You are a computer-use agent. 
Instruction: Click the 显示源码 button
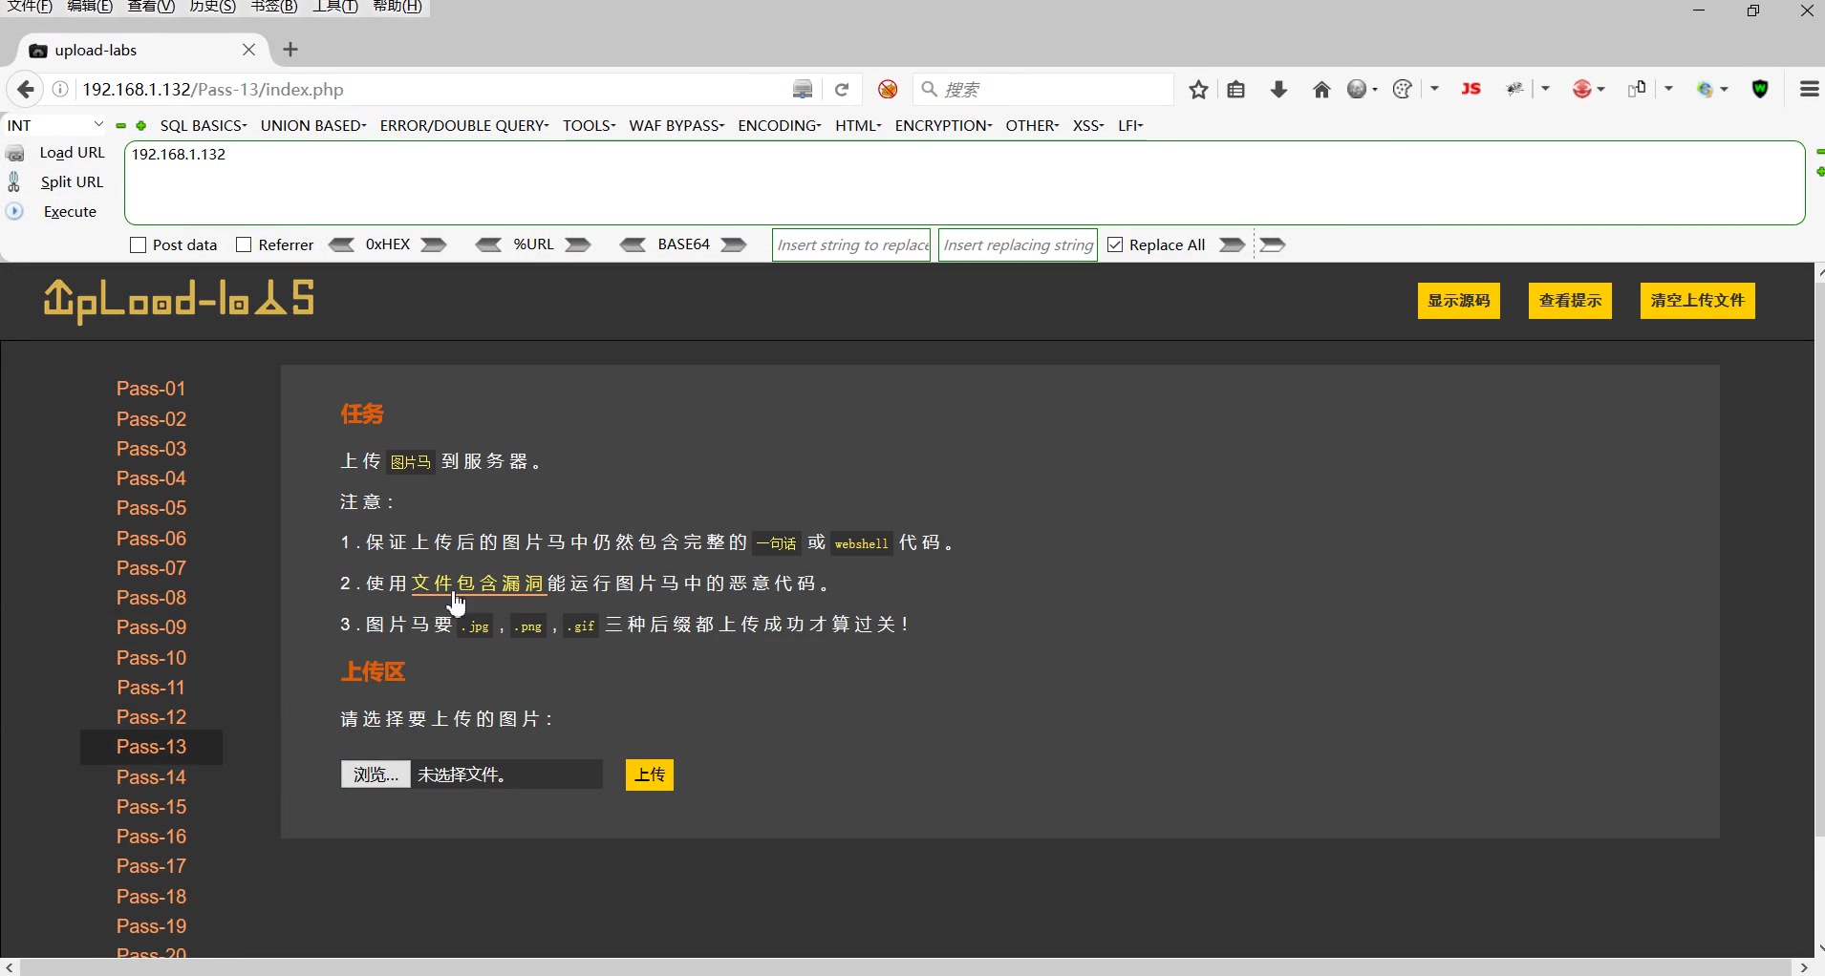coord(1458,301)
